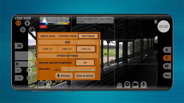Select the orange T focus mode button
184x103 pixels.
(x=167, y=58)
